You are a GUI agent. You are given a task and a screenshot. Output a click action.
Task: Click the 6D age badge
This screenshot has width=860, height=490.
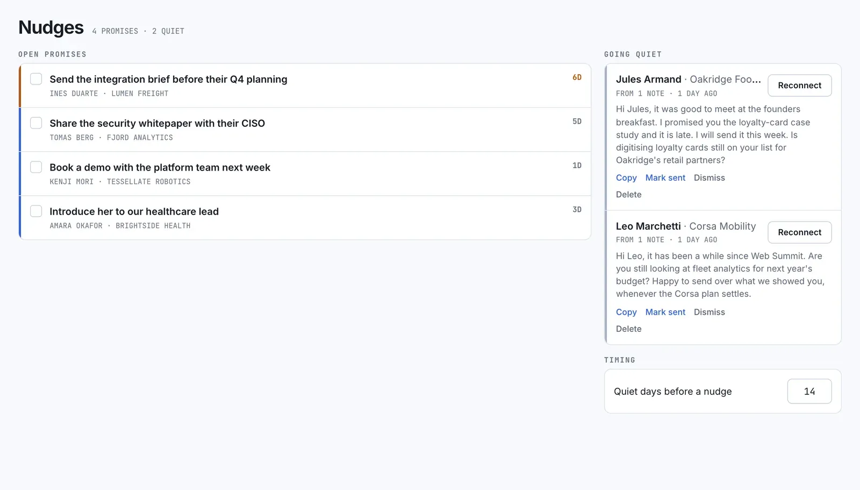577,77
